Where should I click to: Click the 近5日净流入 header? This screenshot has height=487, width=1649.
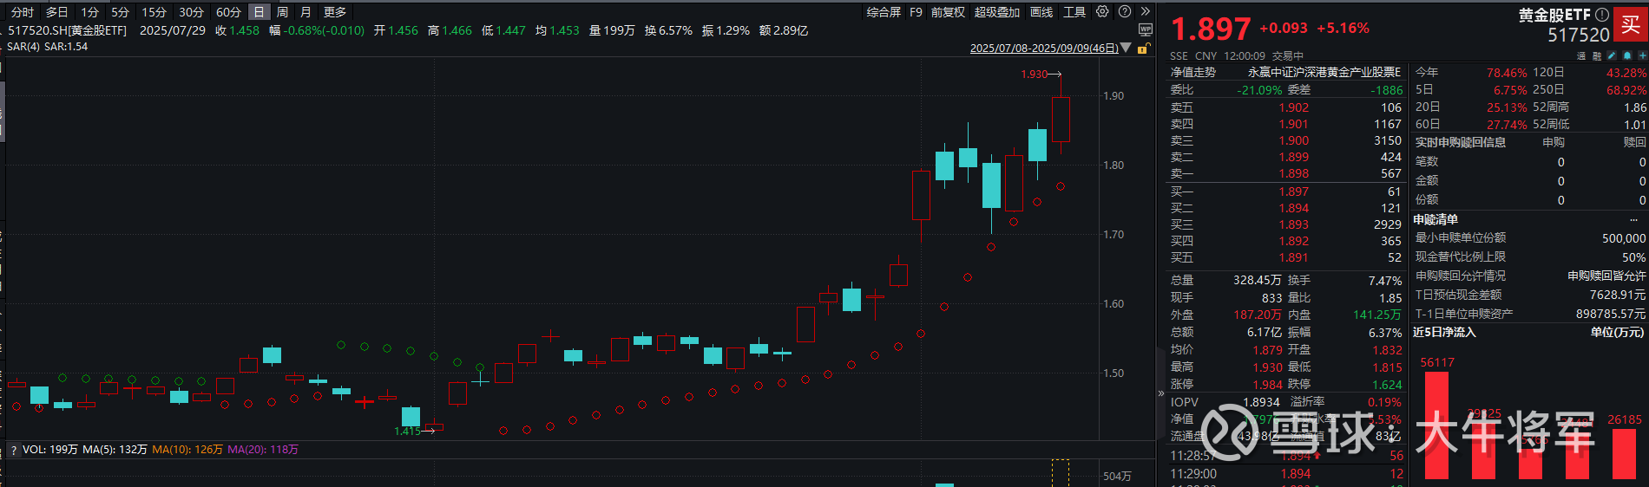point(1444,332)
